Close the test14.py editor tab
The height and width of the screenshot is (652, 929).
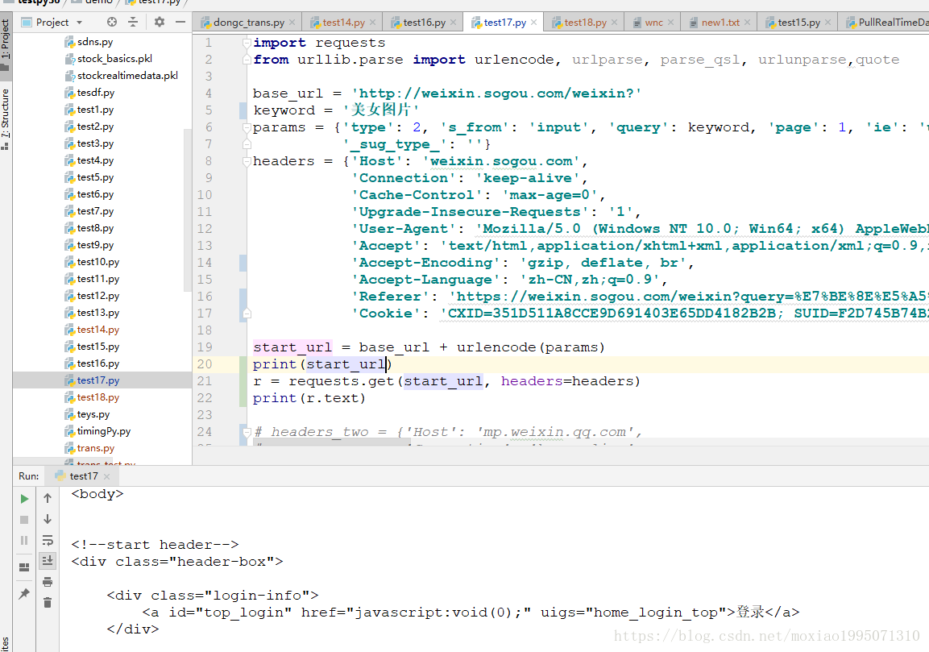click(x=373, y=23)
